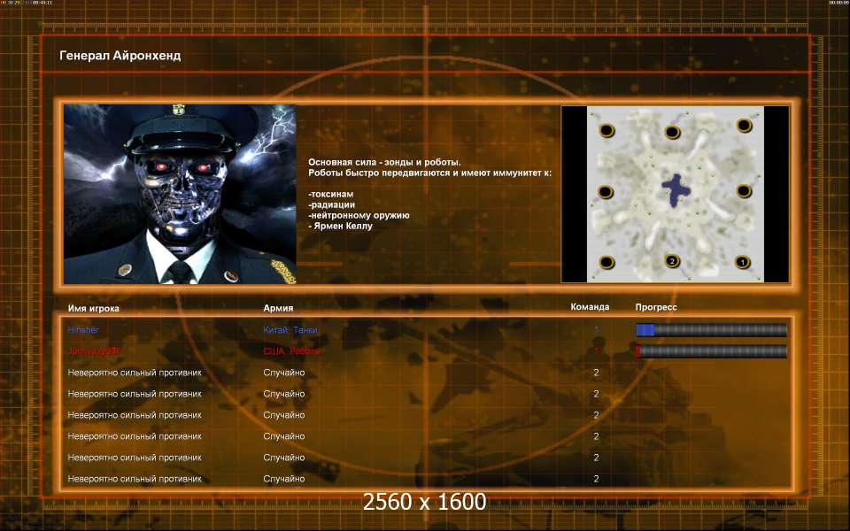Screen dimensions: 850x531
Task: Click the line '-нейтронному оружию'
Action: 359,215
